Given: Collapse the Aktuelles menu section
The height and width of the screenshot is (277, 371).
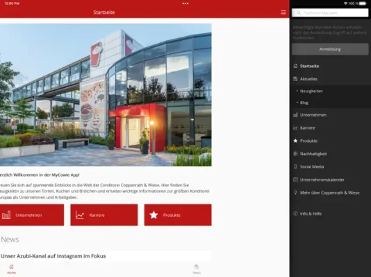Looking at the screenshot, I should pos(330,79).
